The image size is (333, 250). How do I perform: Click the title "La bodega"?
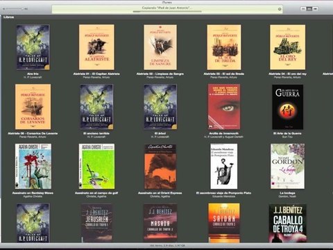click(287, 193)
